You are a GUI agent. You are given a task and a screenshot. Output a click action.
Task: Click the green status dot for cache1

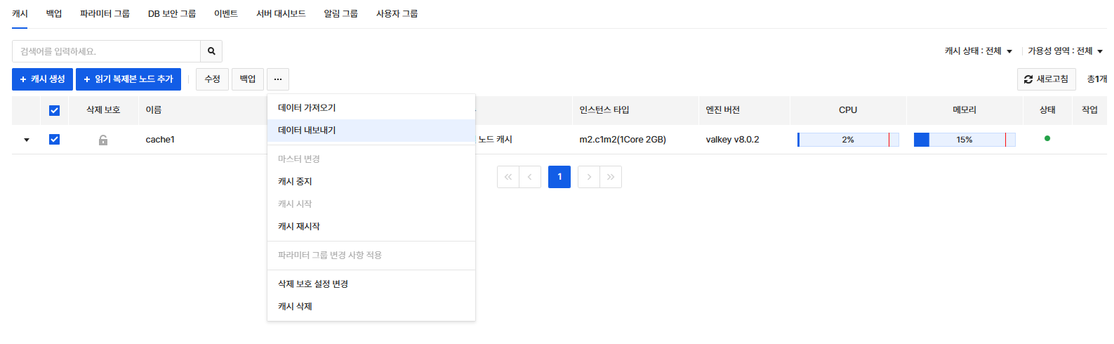click(x=1047, y=138)
